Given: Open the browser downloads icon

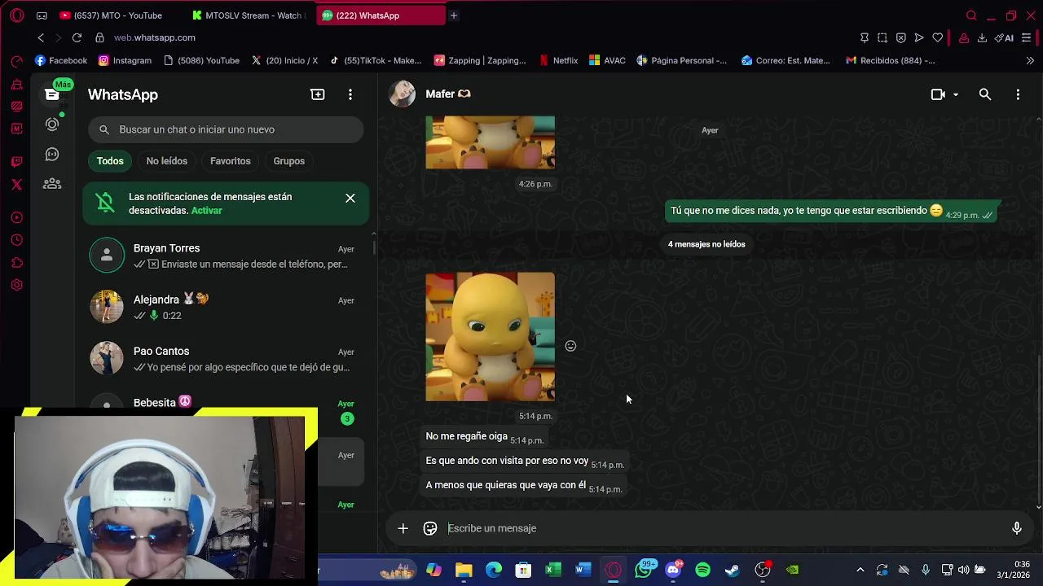Looking at the screenshot, I should (x=982, y=37).
